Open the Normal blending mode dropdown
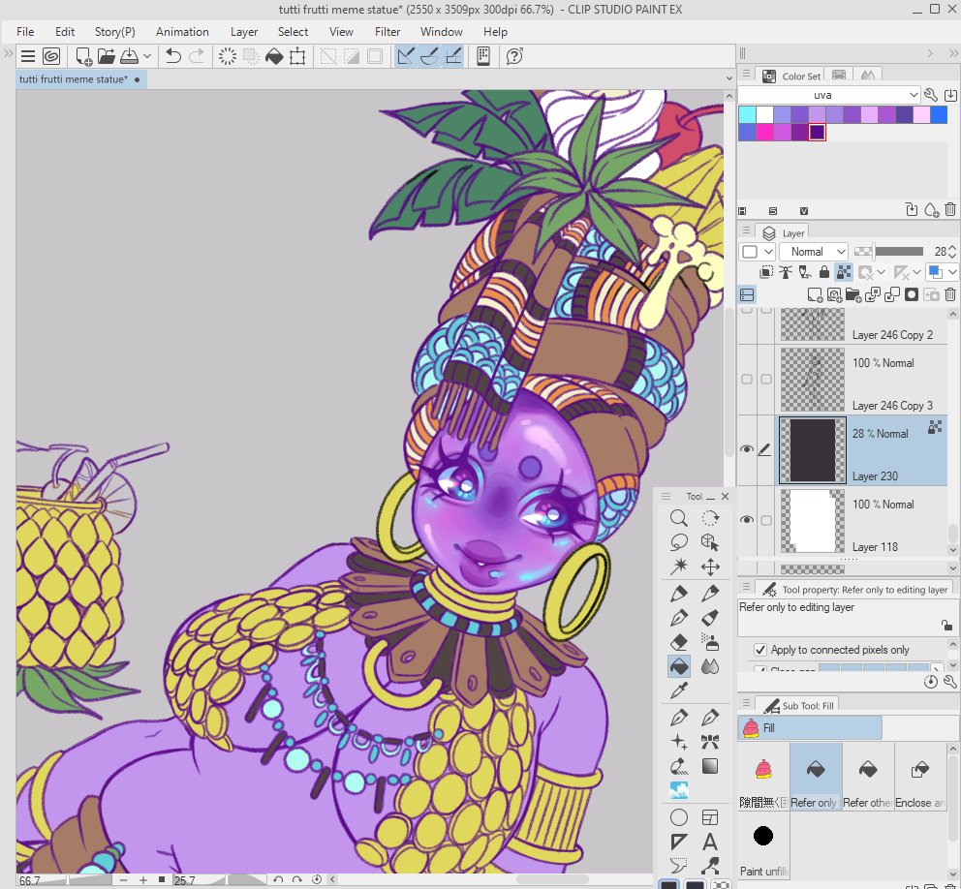Image resolution: width=961 pixels, height=889 pixels. click(812, 251)
